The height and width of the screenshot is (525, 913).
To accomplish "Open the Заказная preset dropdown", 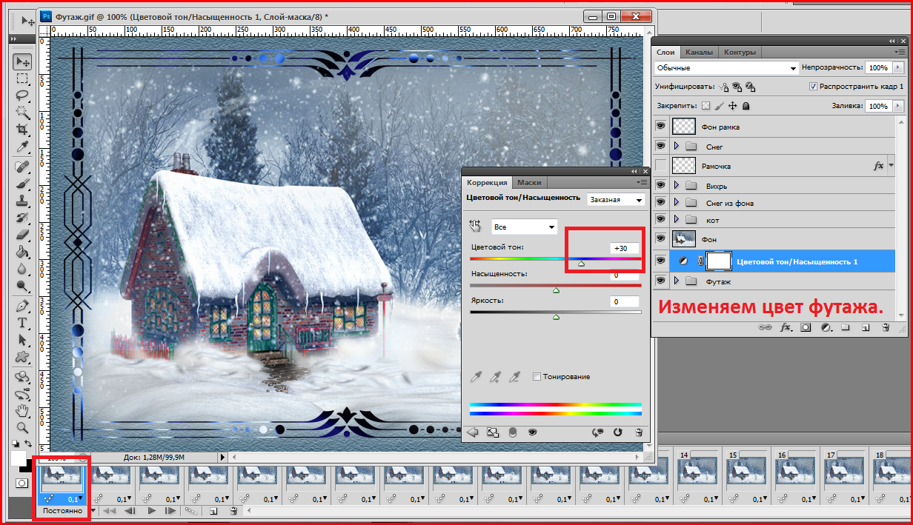I will point(615,200).
